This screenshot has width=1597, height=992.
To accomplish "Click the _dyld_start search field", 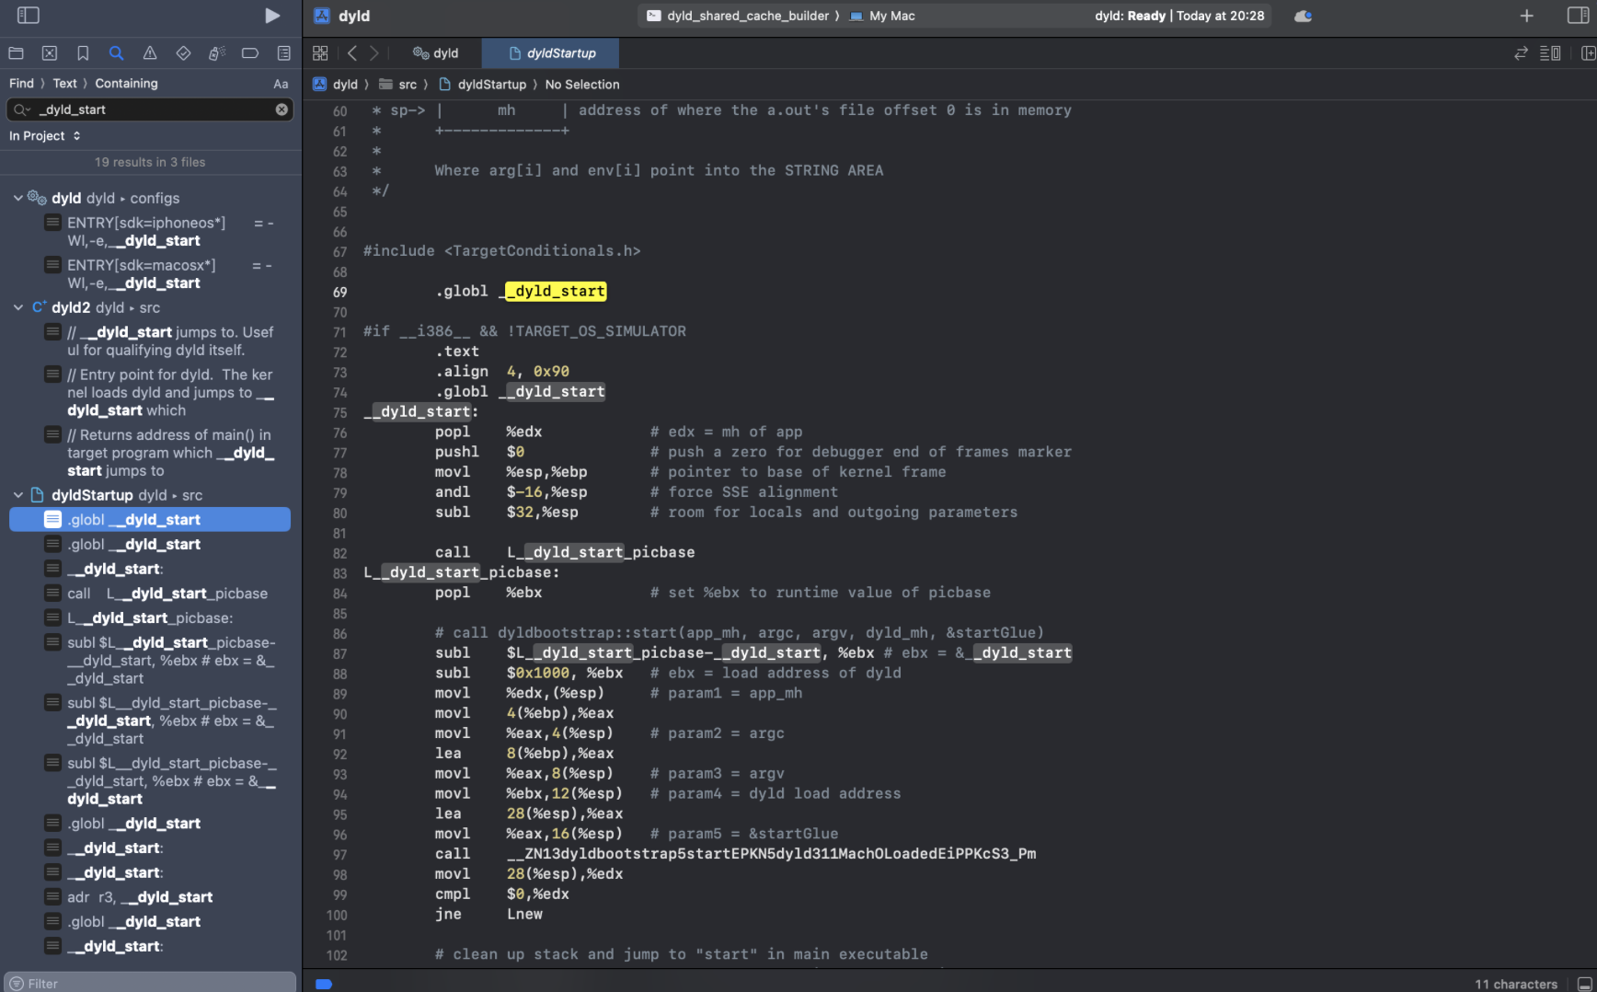I will tap(152, 110).
